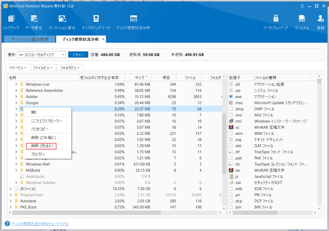Click the Adobe folder icon
329x231 pixels.
pyautogui.click(x=22, y=97)
